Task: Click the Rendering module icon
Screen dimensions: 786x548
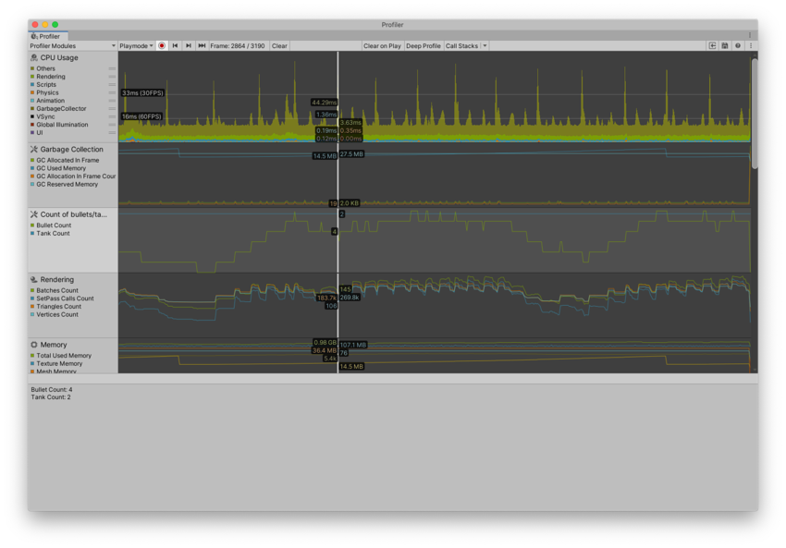Action: 32,279
